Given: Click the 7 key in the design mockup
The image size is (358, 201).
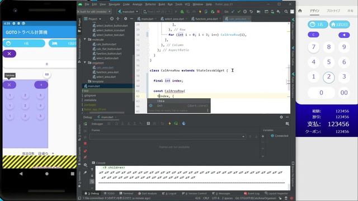Looking at the screenshot, I should click(x=313, y=47).
